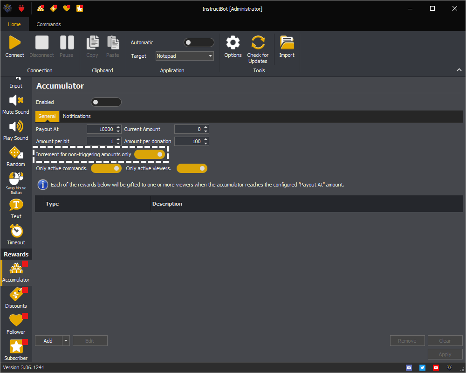466x373 pixels.
Task: Open the Discord link in status bar
Action: pyautogui.click(x=409, y=368)
